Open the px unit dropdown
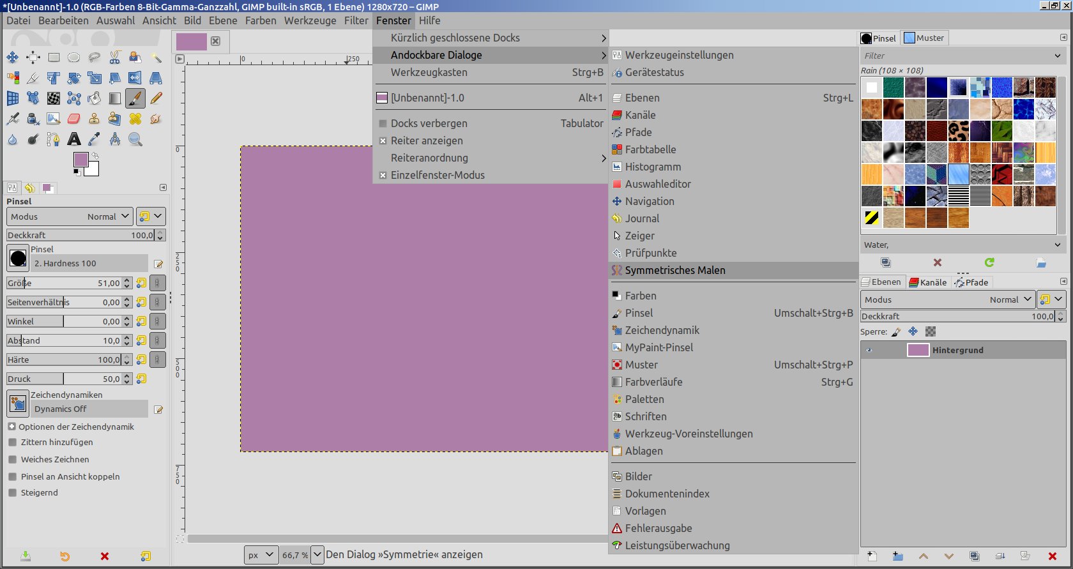The image size is (1073, 569). (261, 555)
